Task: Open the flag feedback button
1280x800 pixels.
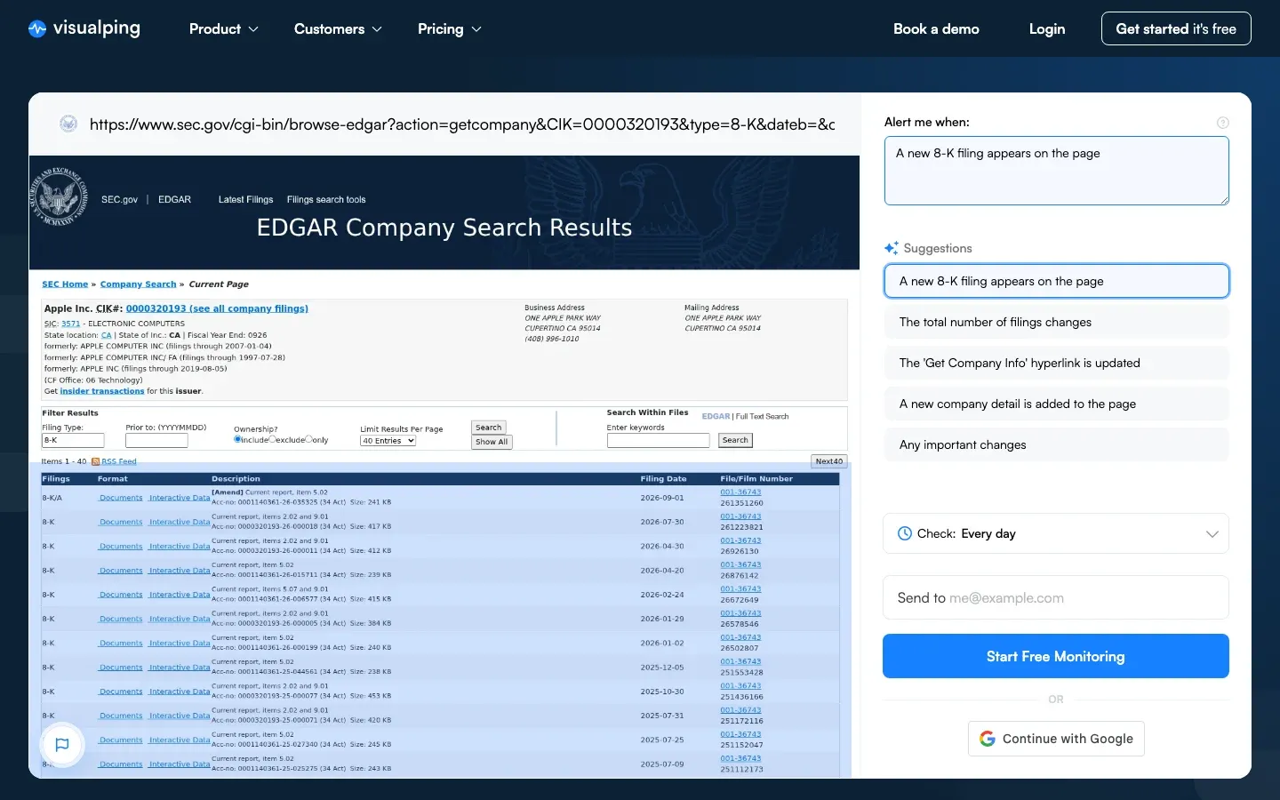Action: (62, 745)
